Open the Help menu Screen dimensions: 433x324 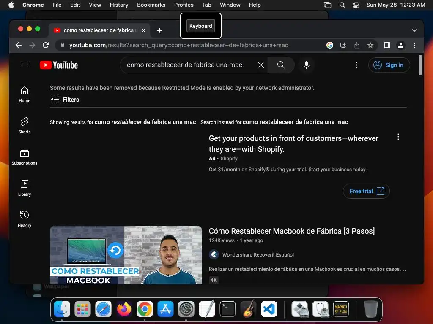[x=255, y=5]
